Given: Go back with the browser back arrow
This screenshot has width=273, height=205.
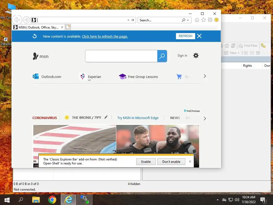Looking at the screenshot, I should [17, 20].
